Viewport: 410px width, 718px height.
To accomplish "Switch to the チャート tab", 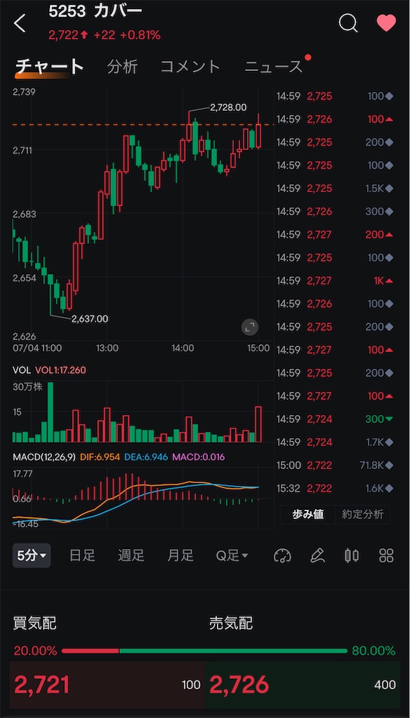I will click(x=50, y=67).
